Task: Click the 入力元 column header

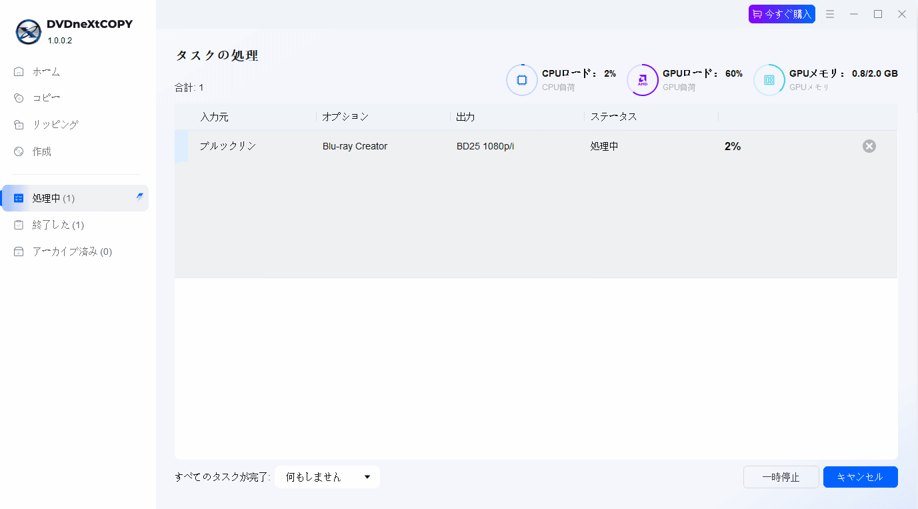Action: pyautogui.click(x=214, y=117)
